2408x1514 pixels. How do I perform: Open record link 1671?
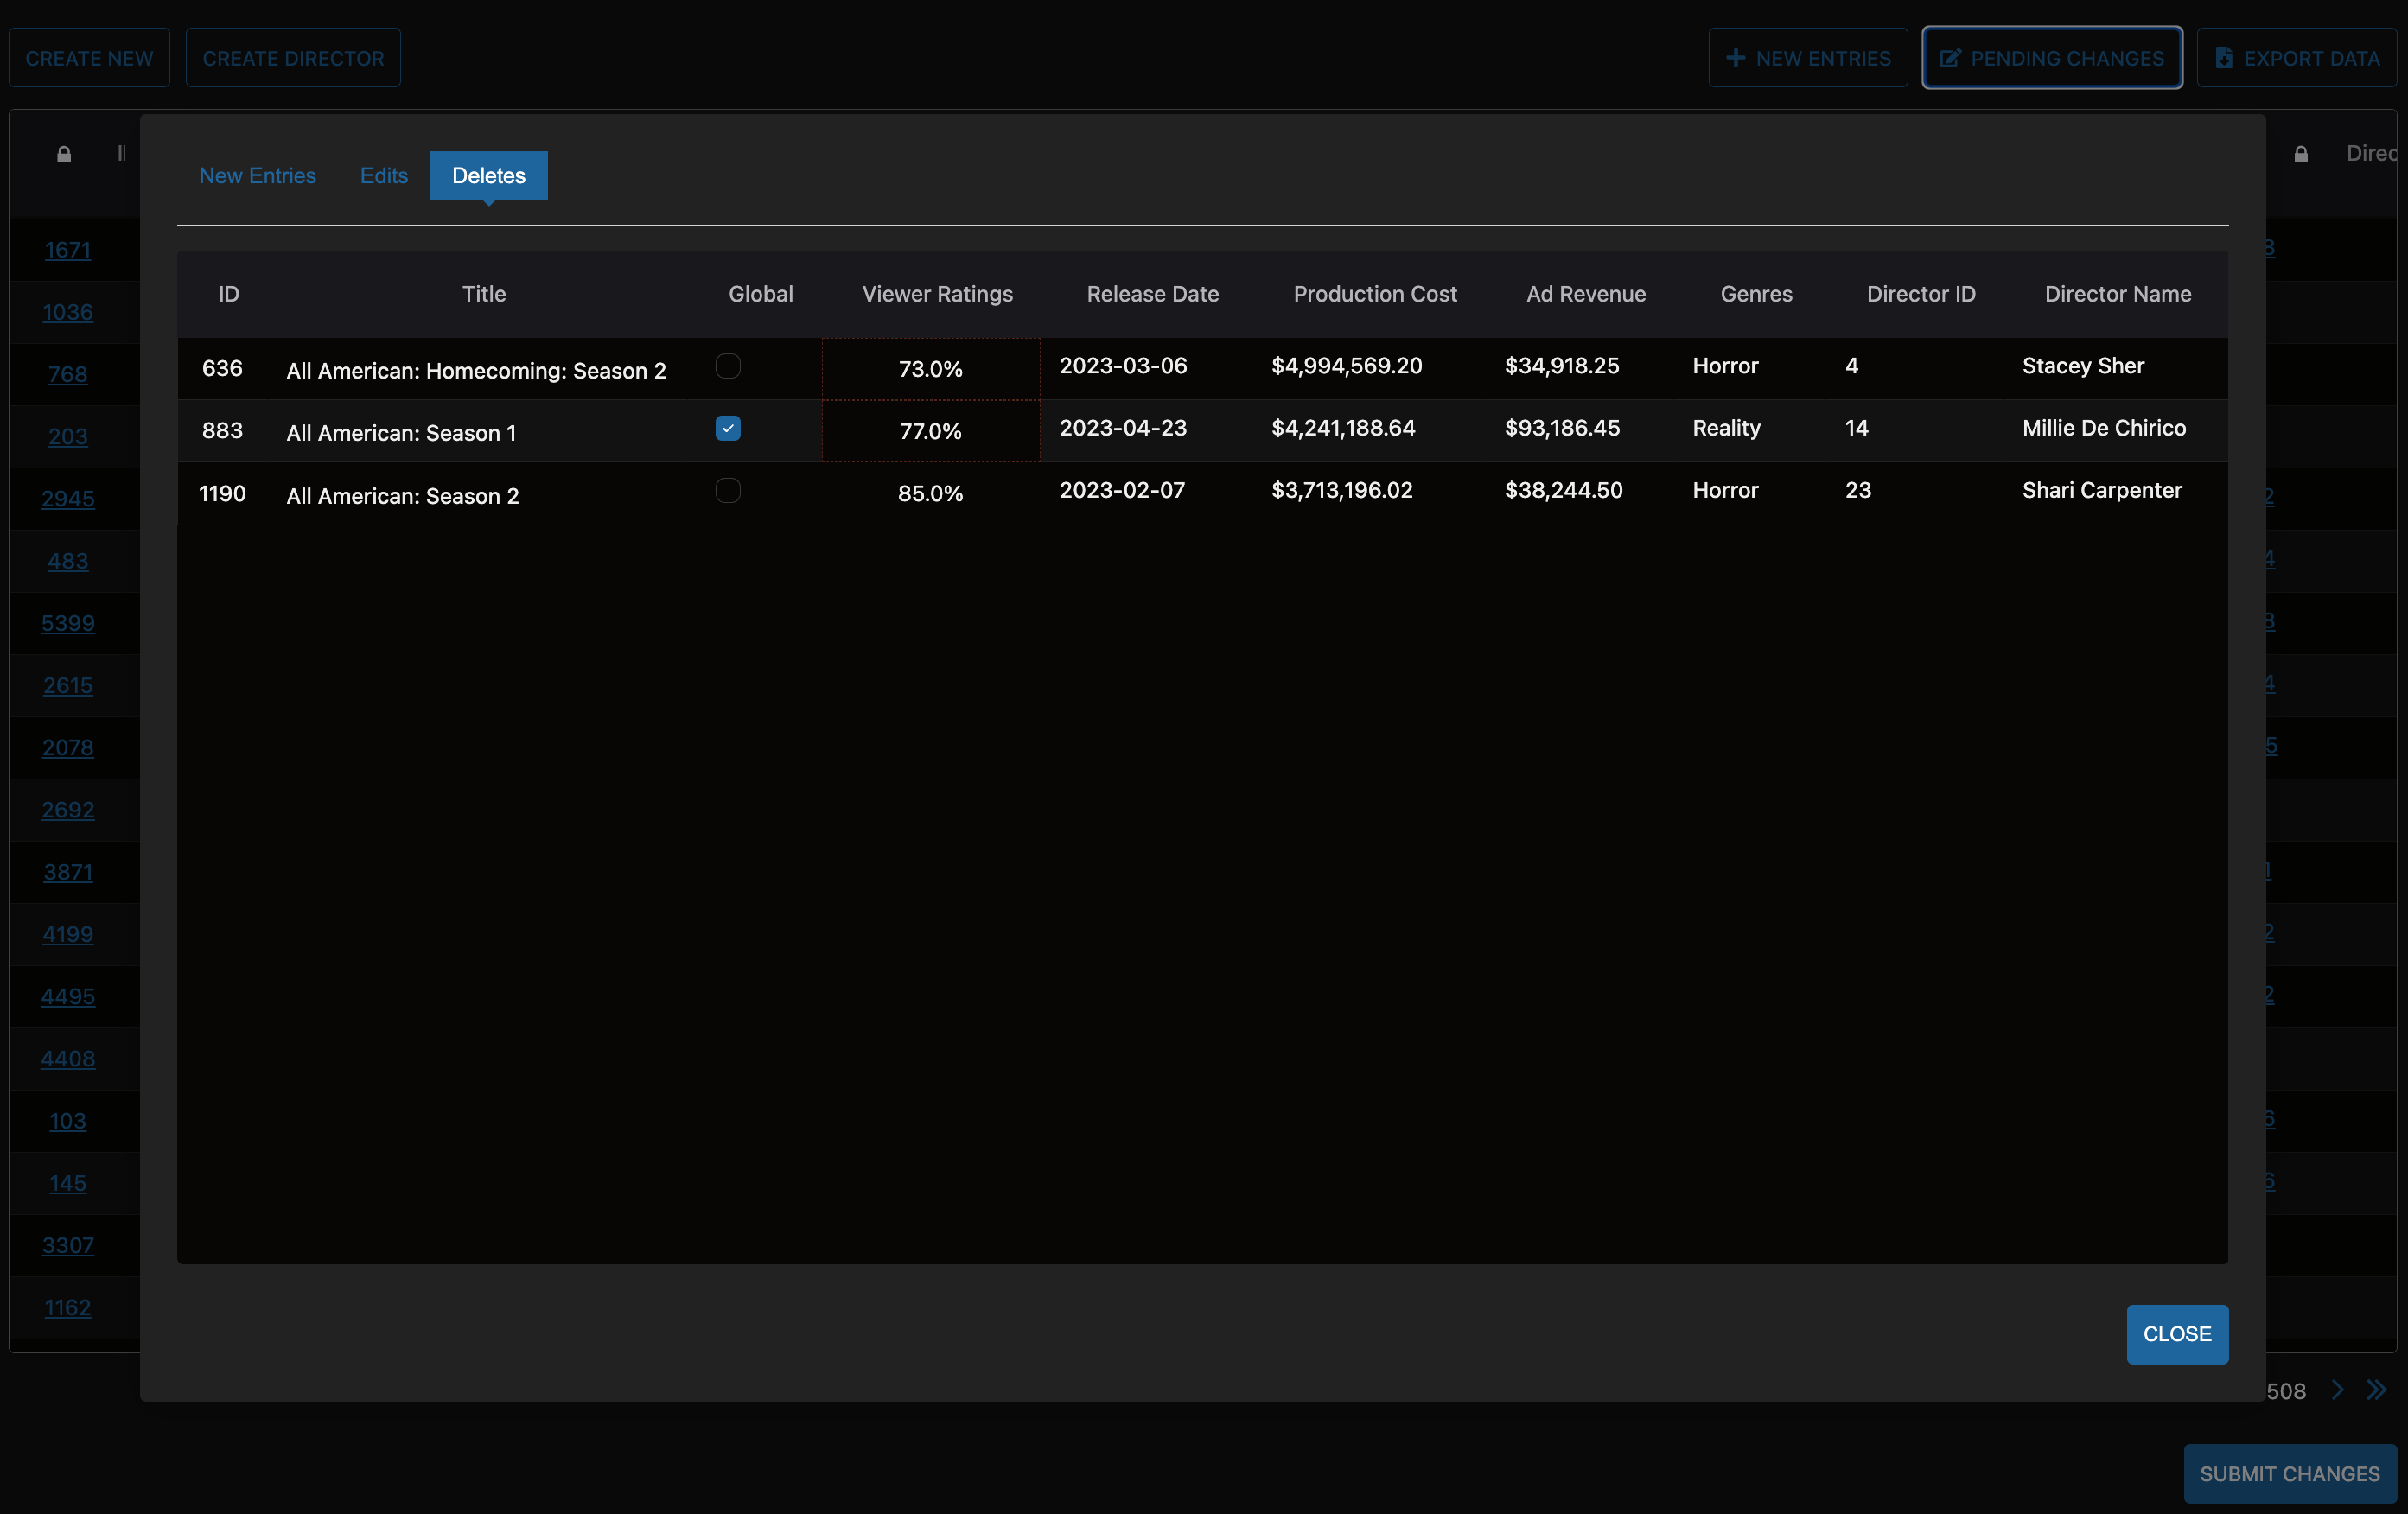pyautogui.click(x=68, y=250)
